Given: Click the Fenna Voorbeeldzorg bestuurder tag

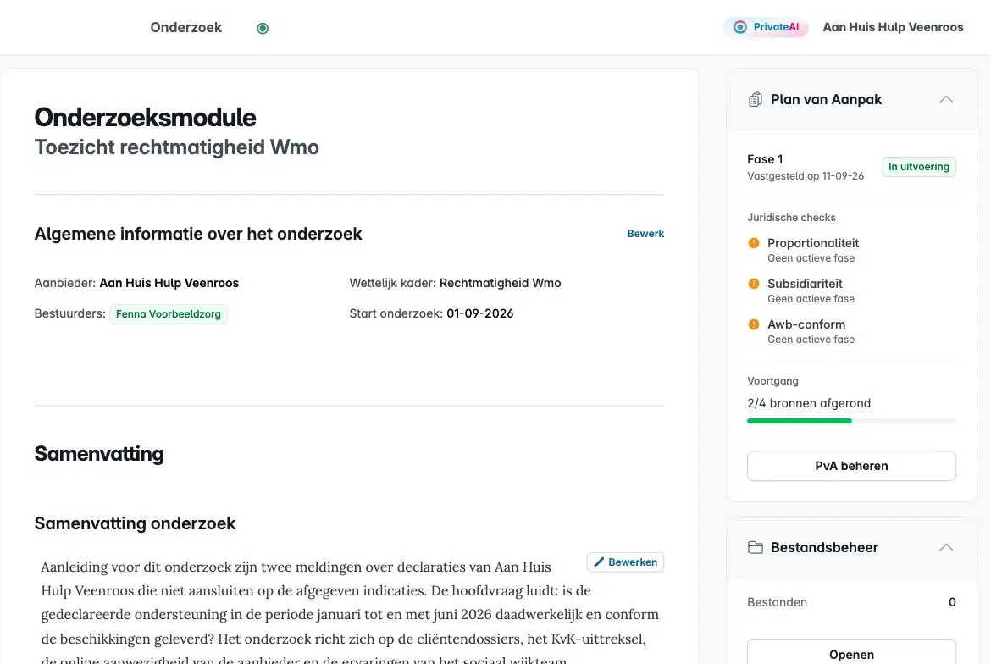Looking at the screenshot, I should coord(168,314).
